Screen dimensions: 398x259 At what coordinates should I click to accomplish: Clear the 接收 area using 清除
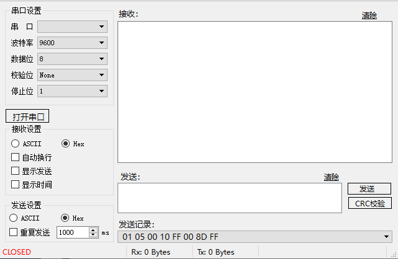369,15
